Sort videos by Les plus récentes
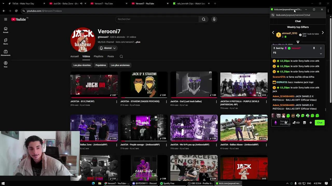The height and width of the screenshot is (186, 332). (82, 65)
